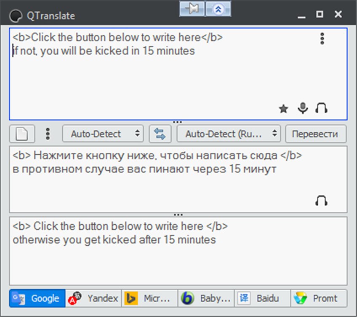The height and width of the screenshot is (317, 357).
Task: Collapse window with the double chevron button
Action: (x=218, y=9)
